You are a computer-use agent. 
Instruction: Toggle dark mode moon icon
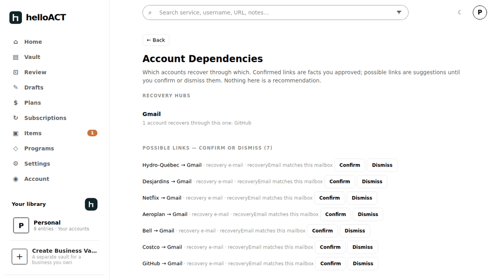click(x=459, y=12)
